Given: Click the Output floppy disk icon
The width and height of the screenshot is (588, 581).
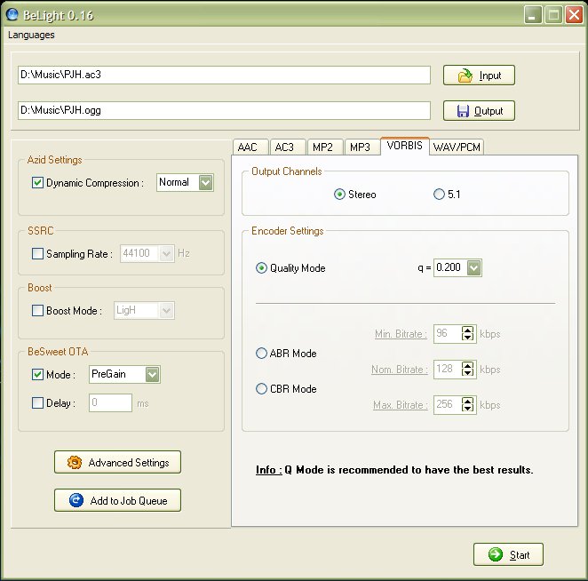Looking at the screenshot, I should (x=463, y=111).
